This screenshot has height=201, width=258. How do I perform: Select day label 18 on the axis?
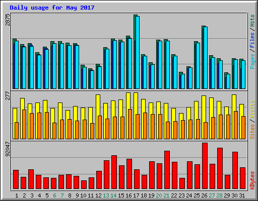coord(144,195)
